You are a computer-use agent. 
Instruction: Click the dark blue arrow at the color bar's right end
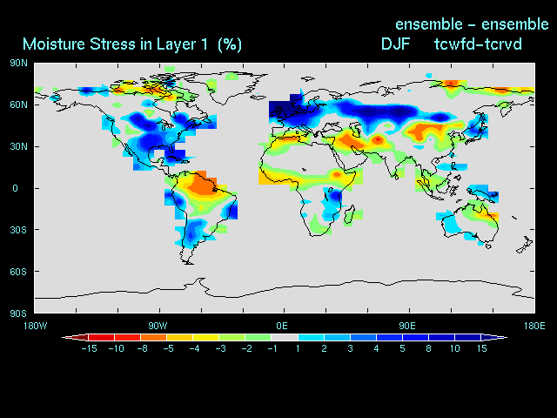click(x=494, y=337)
